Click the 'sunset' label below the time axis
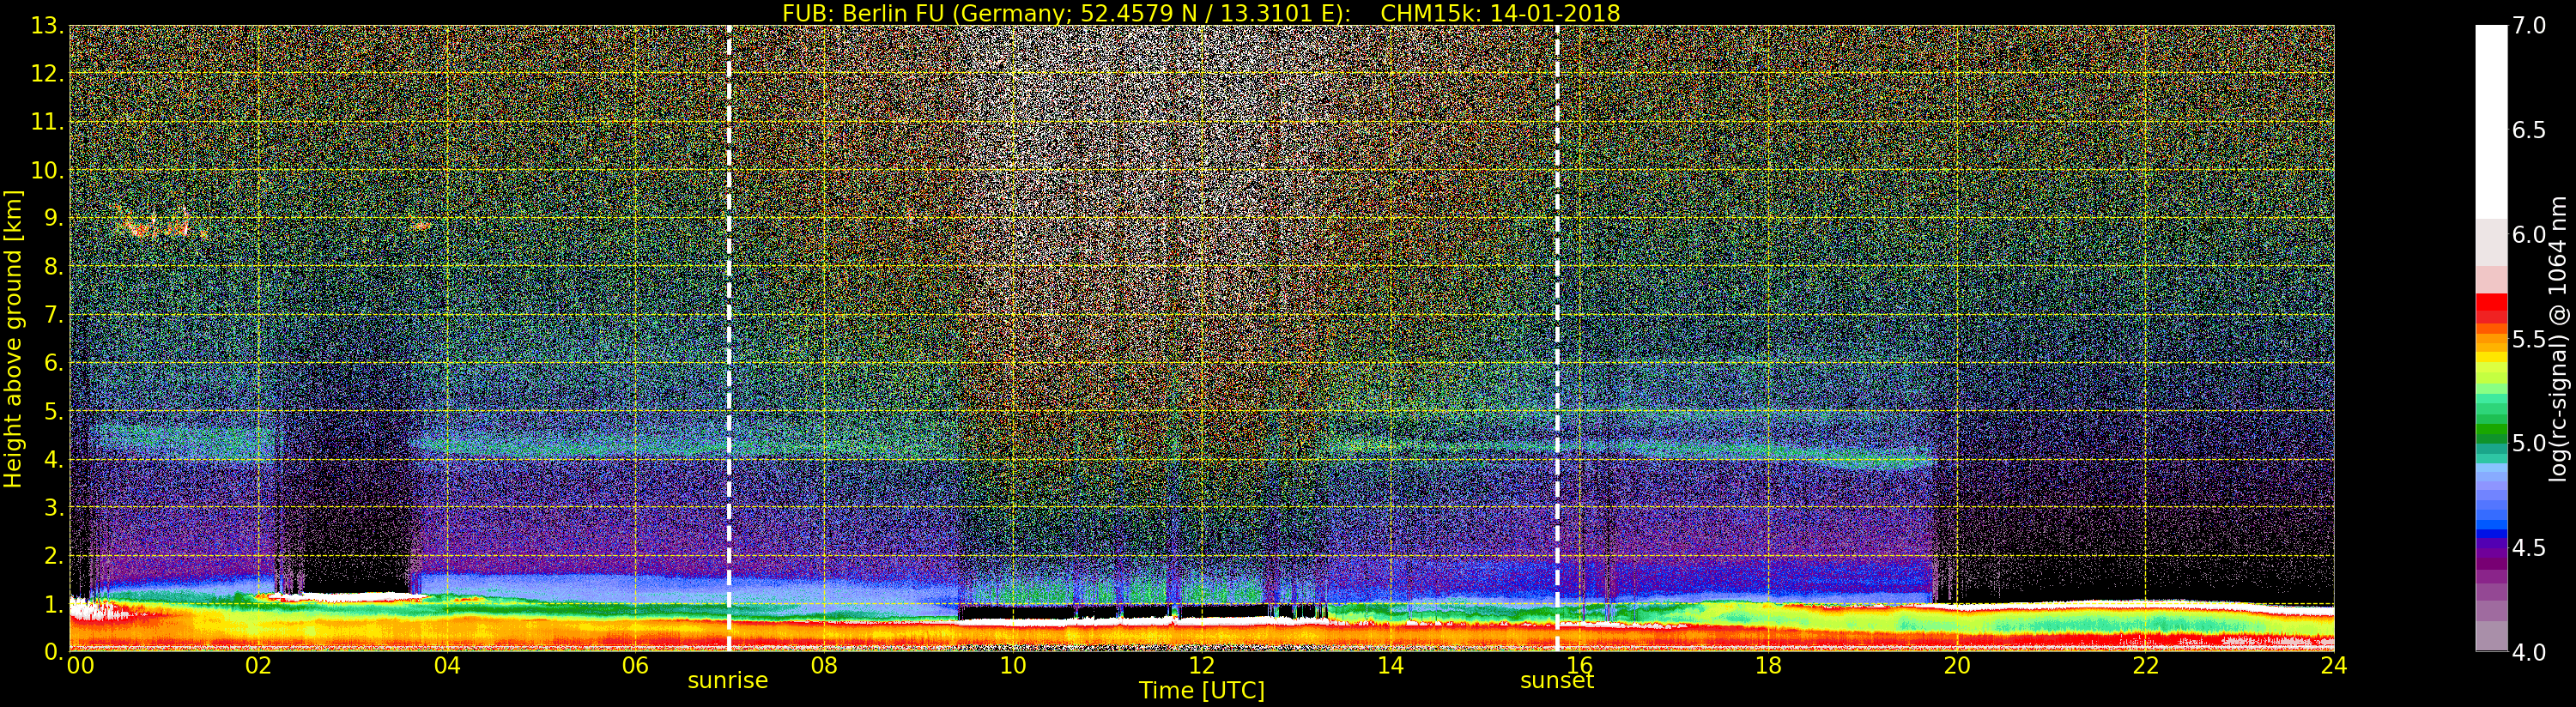 coord(1556,681)
